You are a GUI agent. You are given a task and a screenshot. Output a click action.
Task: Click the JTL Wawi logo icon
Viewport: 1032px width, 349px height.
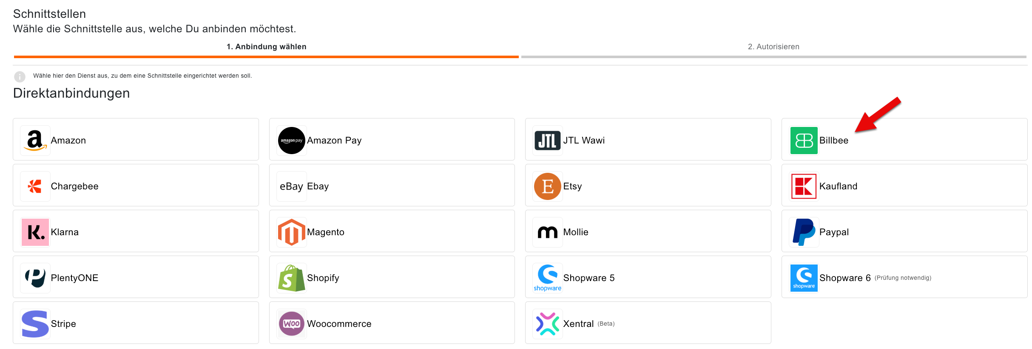click(547, 140)
